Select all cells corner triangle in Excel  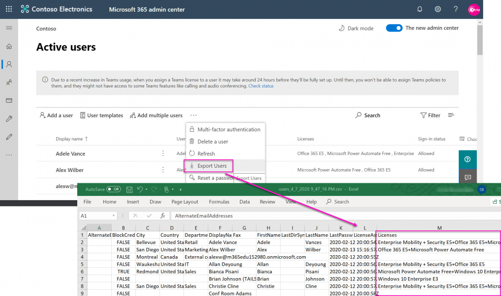pyautogui.click(x=83, y=228)
